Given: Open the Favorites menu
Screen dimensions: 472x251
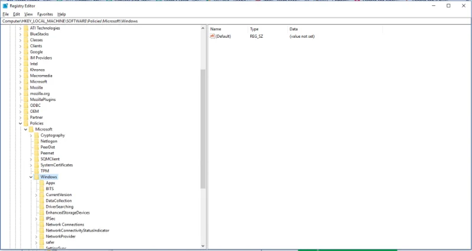Looking at the screenshot, I should [x=45, y=14].
